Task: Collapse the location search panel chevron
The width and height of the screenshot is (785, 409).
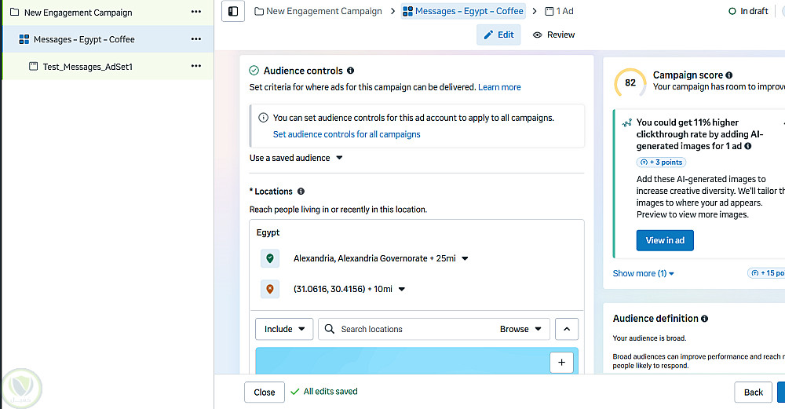Action: click(x=567, y=329)
